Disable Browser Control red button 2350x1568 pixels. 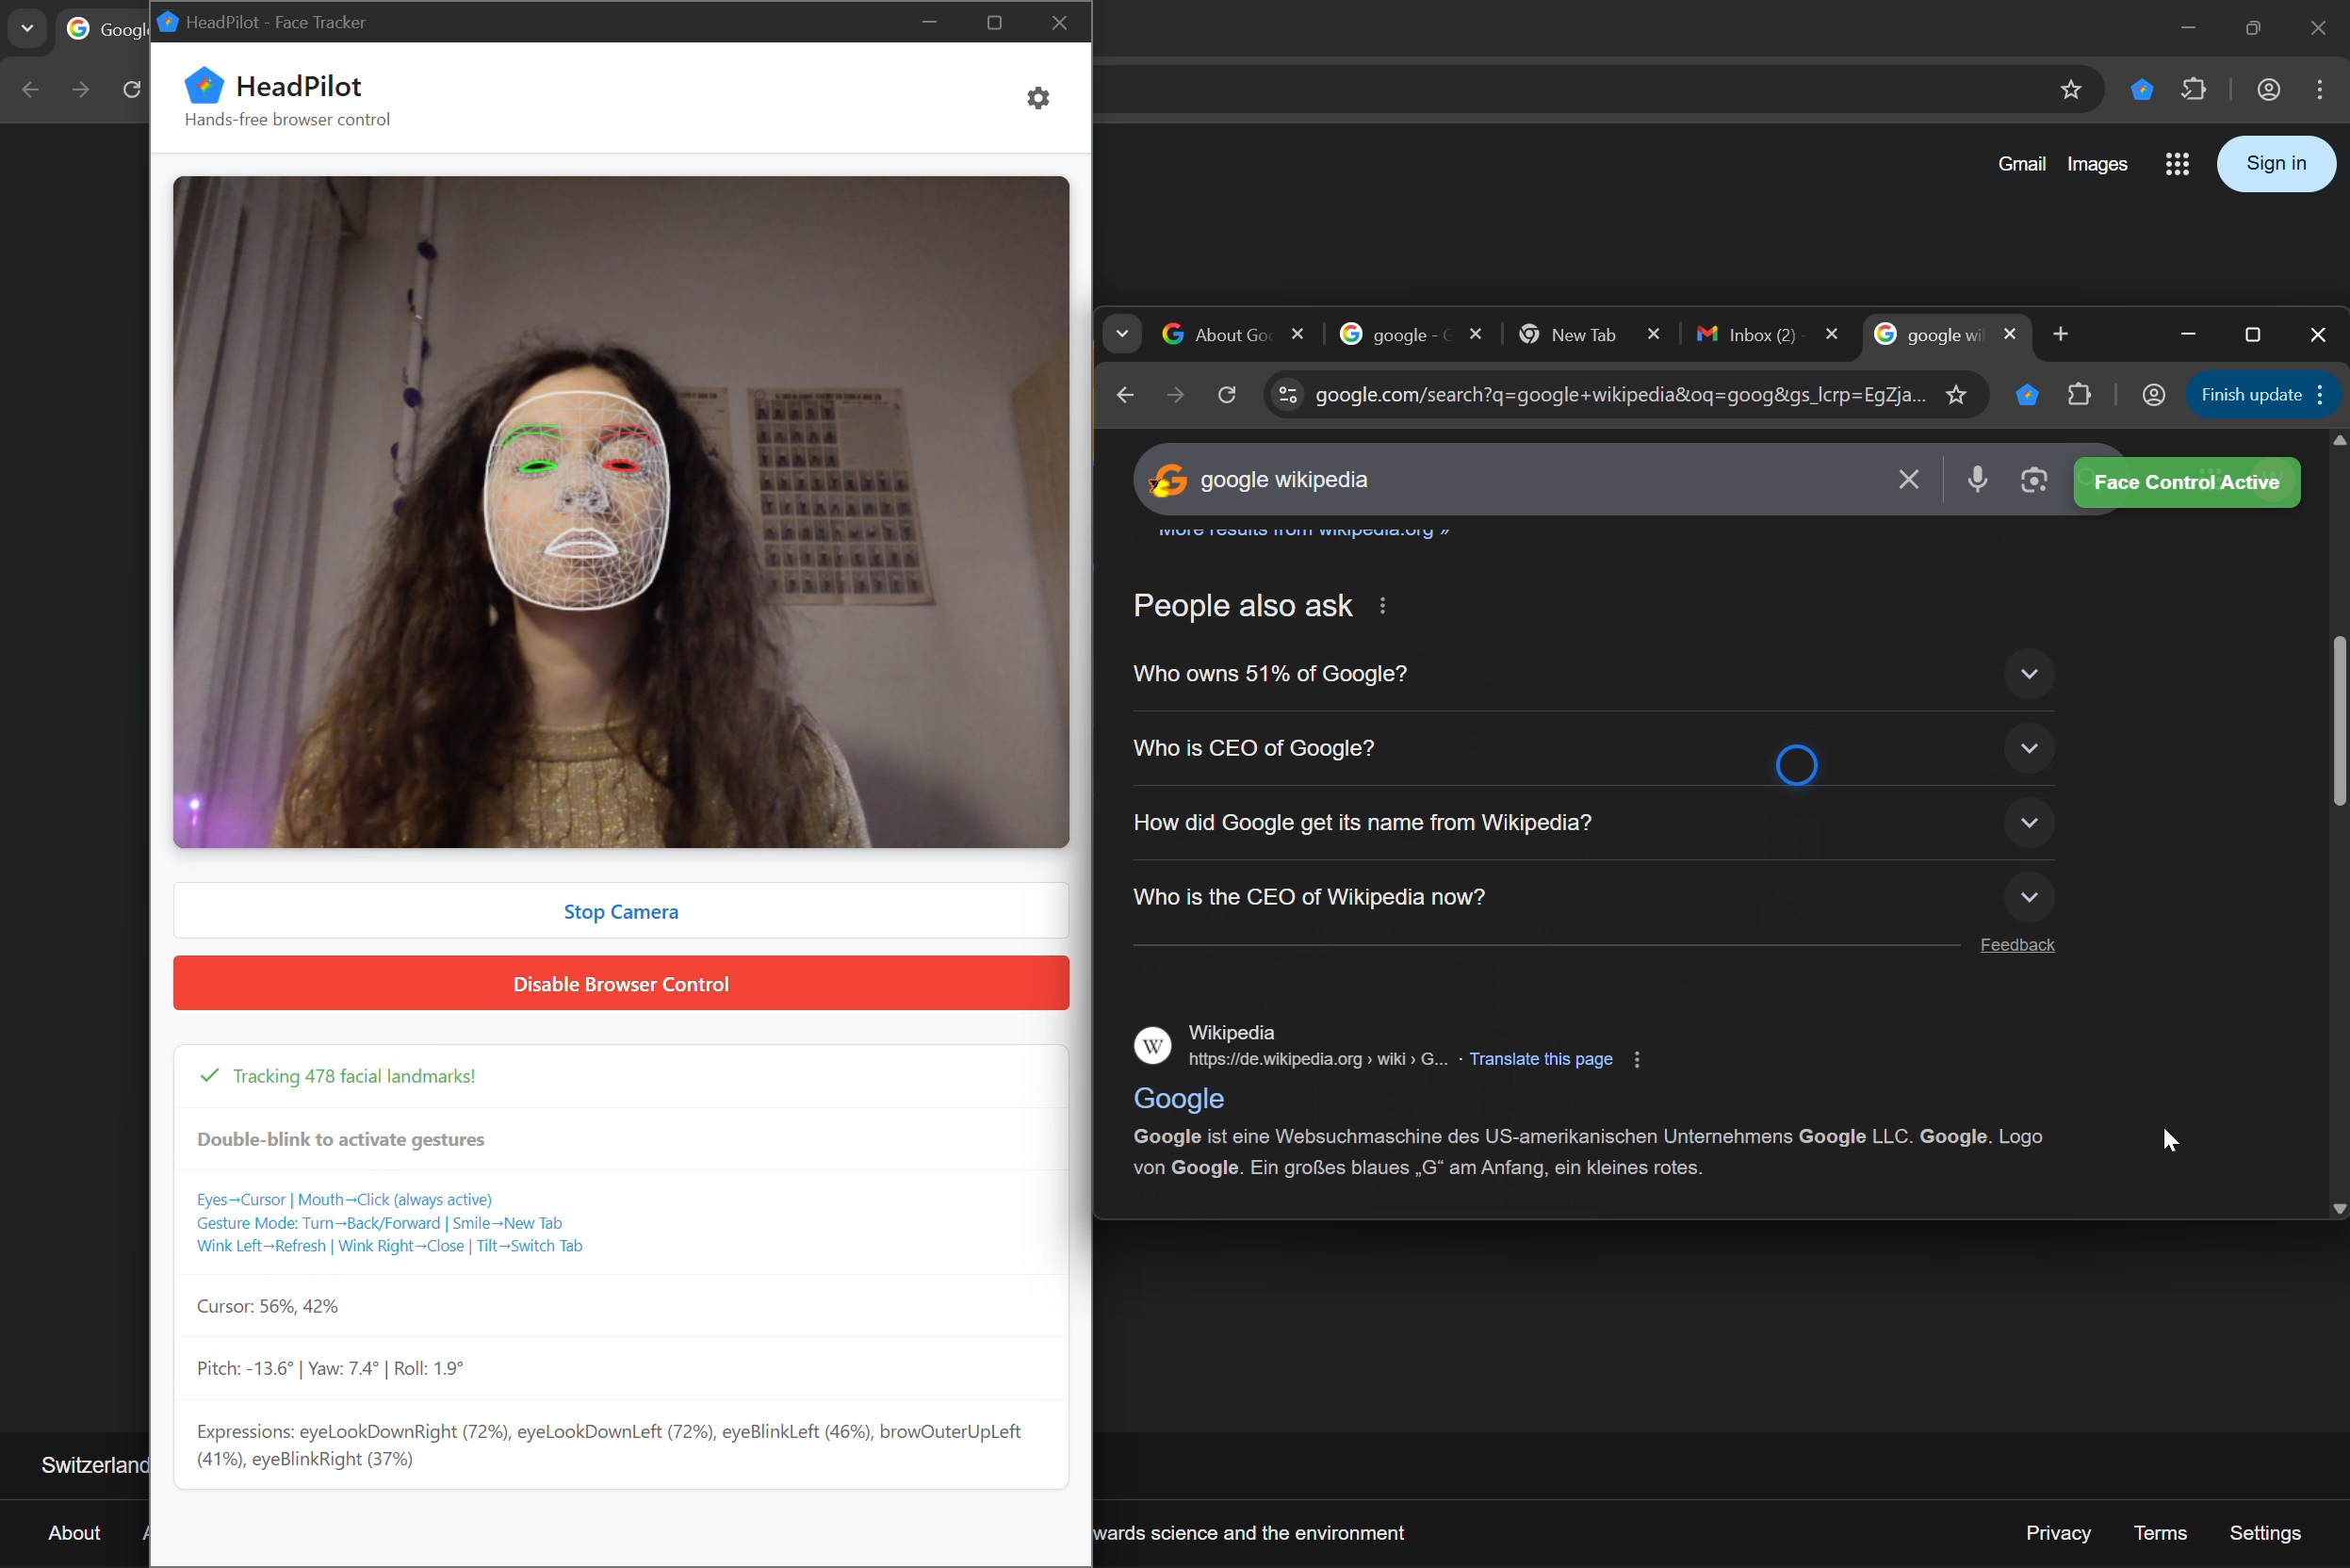620,983
